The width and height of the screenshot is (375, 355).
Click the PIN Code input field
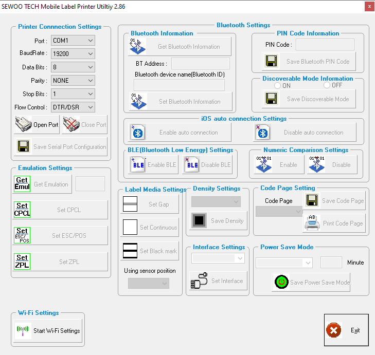pos(325,44)
